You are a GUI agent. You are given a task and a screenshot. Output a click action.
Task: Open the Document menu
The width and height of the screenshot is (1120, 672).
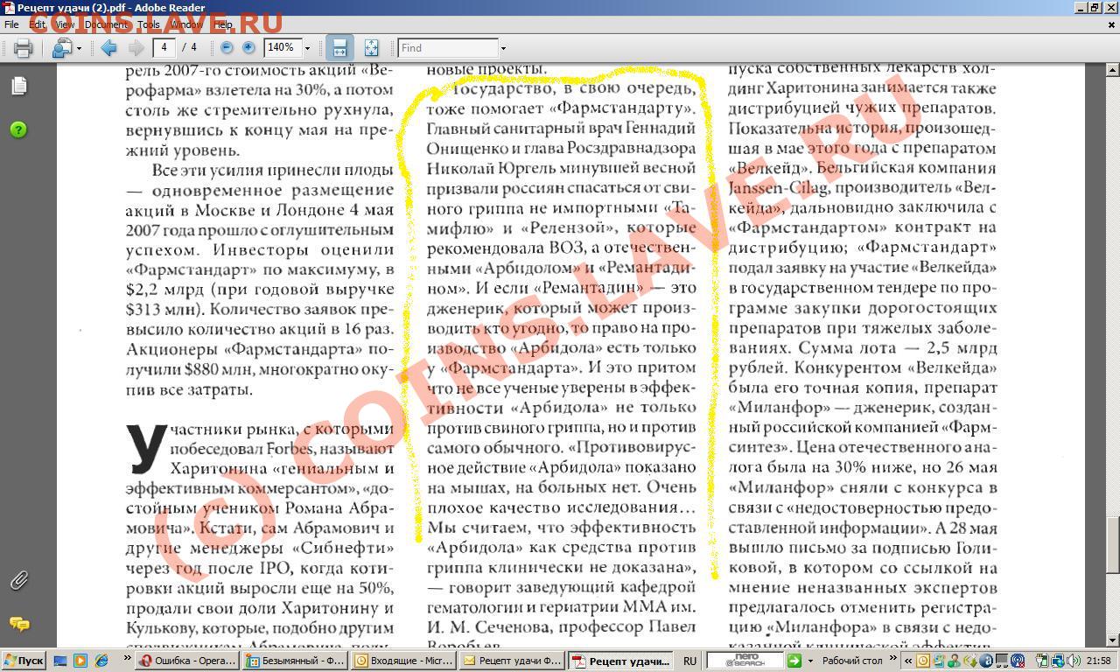click(x=106, y=24)
